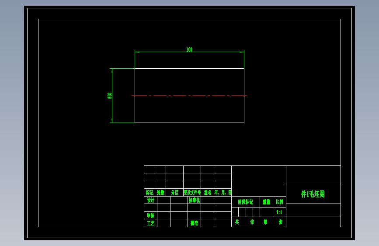Select the '审核' row label
The height and width of the screenshot is (246, 379).
tap(150, 215)
